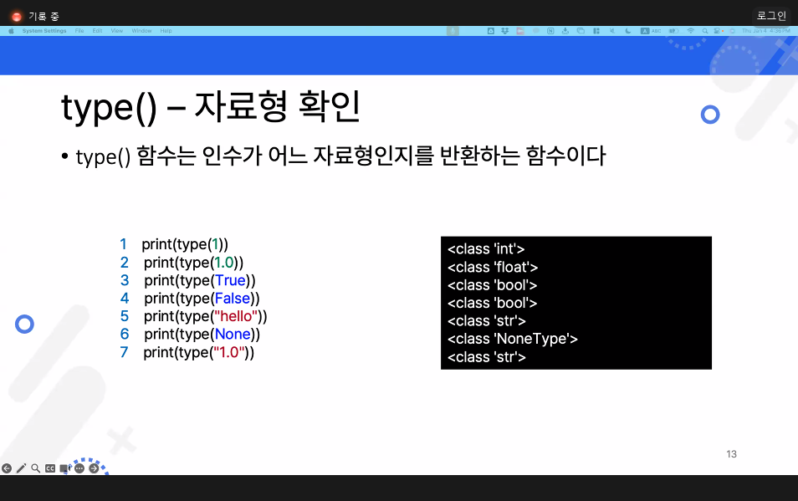
Task: Open the battery status menu
Action: click(x=674, y=31)
